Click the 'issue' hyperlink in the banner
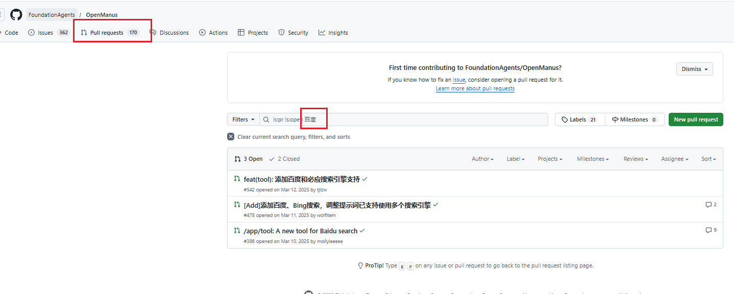The image size is (734, 294). click(459, 80)
